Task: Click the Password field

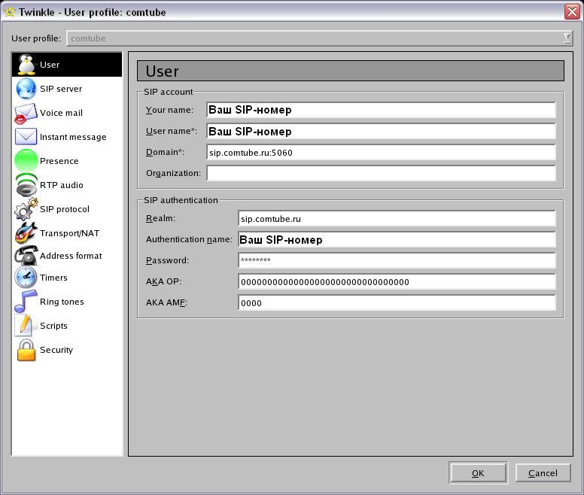Action: point(397,260)
